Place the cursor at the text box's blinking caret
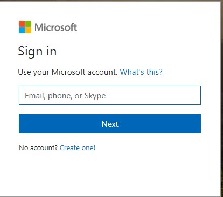223x197 pixels. 25,95
